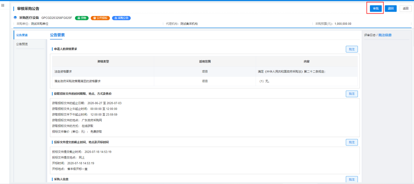Click the 适用范围 column header
Screen dimensions: 414x184
(x=205, y=61)
